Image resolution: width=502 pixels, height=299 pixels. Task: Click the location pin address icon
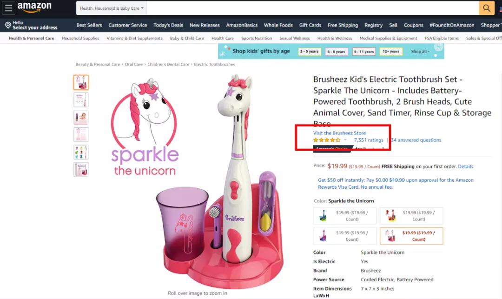click(8, 25)
